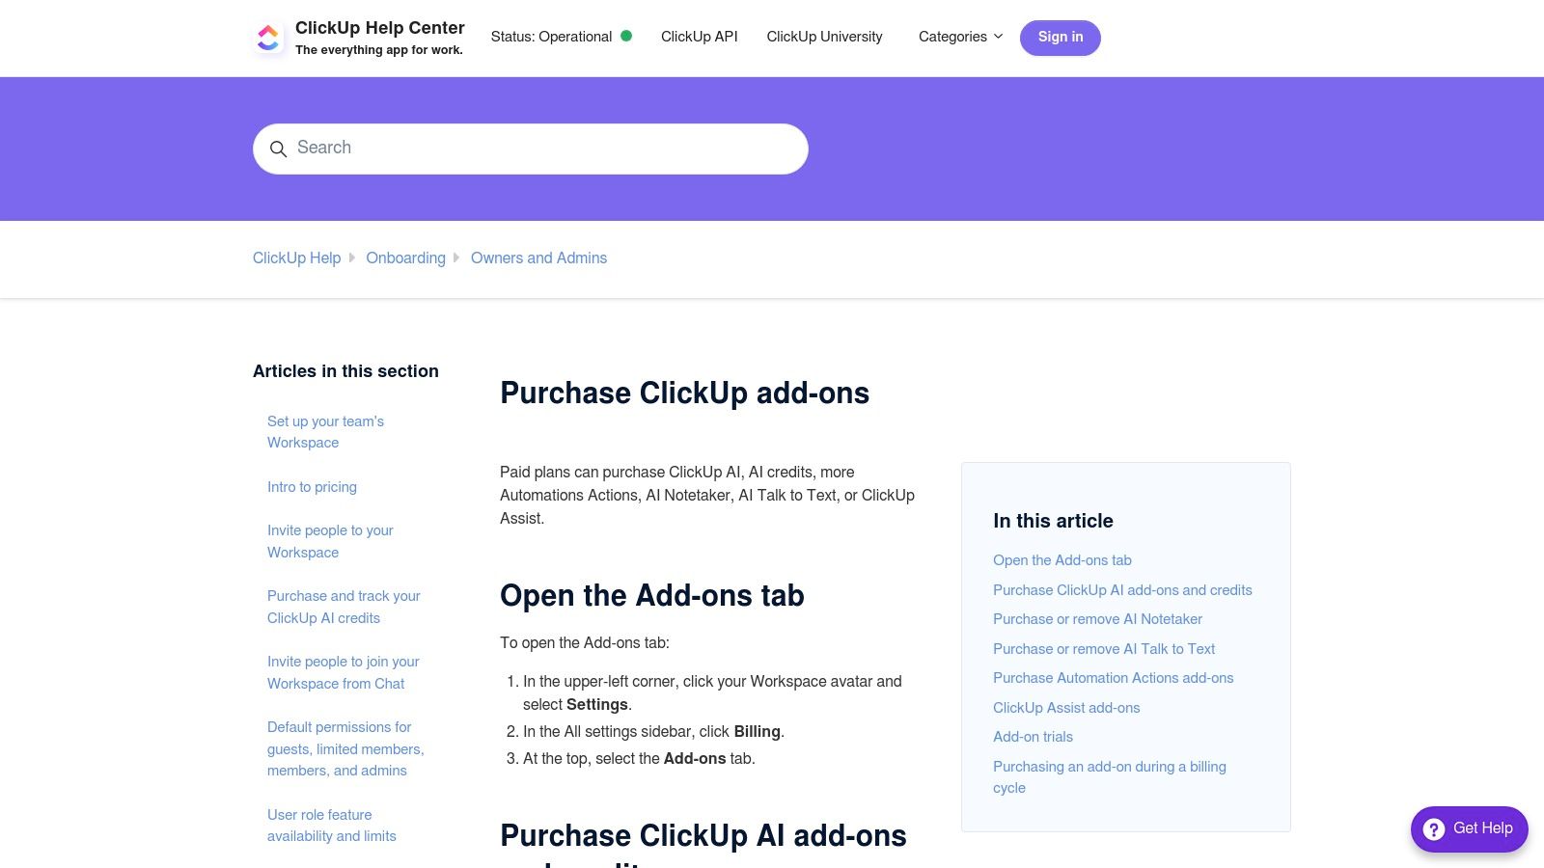Image resolution: width=1544 pixels, height=868 pixels.
Task: Jump to ClickUp Assist add-ons section
Action: click(1066, 708)
